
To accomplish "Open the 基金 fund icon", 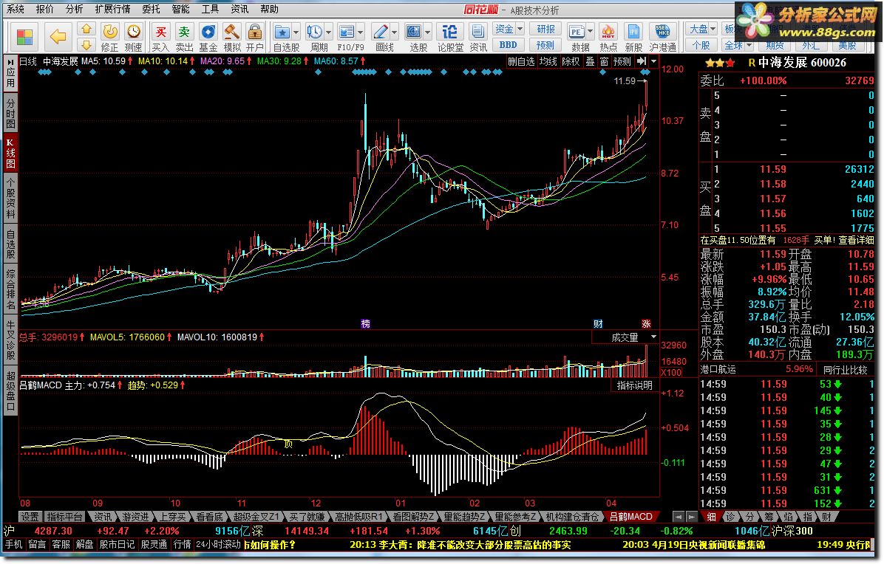I will (x=208, y=32).
